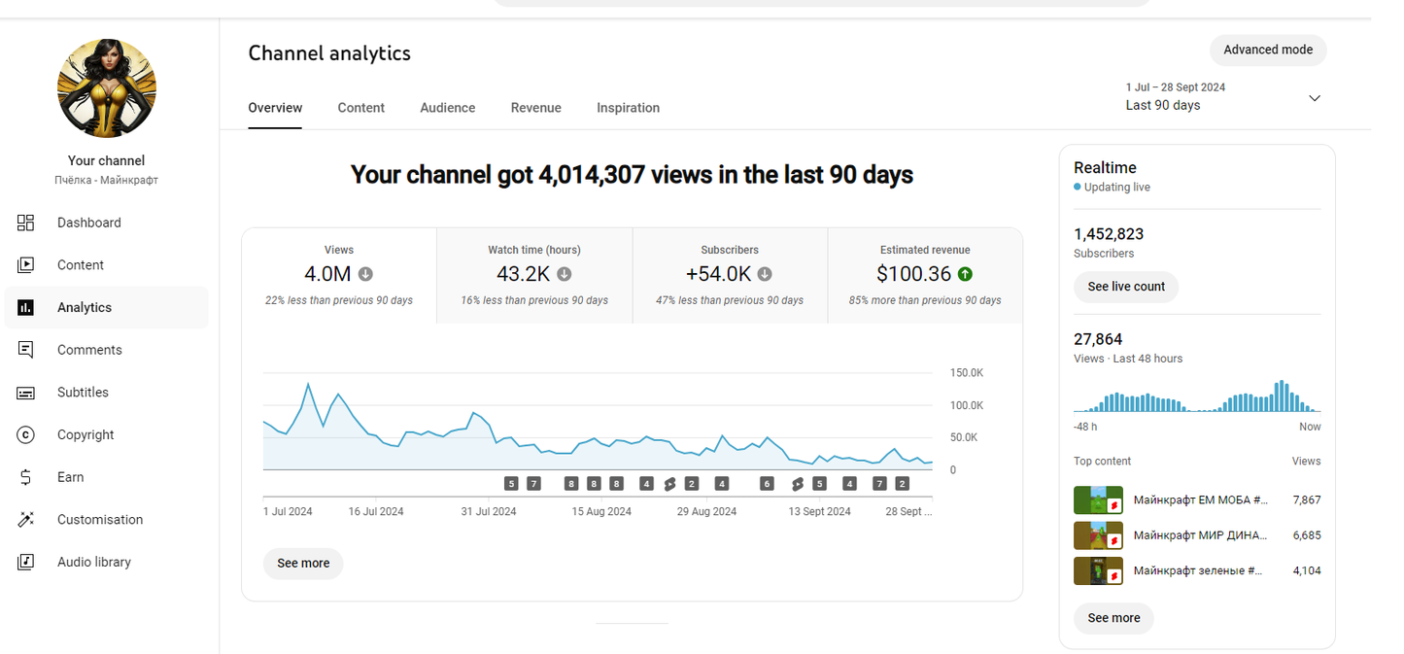The height and width of the screenshot is (654, 1404).
Task: Open the Майнкрафт ЕМ МОБА video thumbnail
Action: [x=1098, y=500]
